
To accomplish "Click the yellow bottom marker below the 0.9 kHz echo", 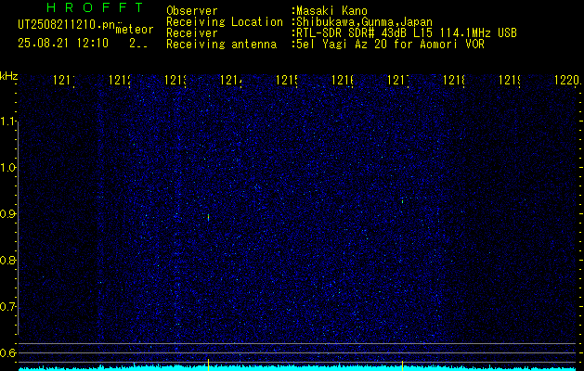I will 208,365.
